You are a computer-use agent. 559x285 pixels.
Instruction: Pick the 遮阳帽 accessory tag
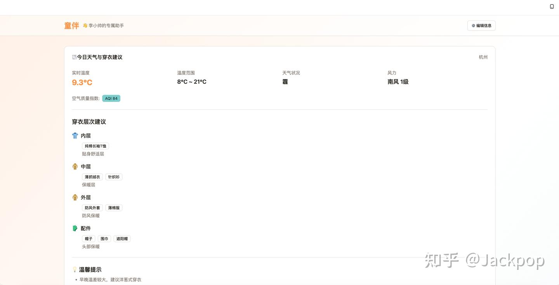pyautogui.click(x=122, y=239)
